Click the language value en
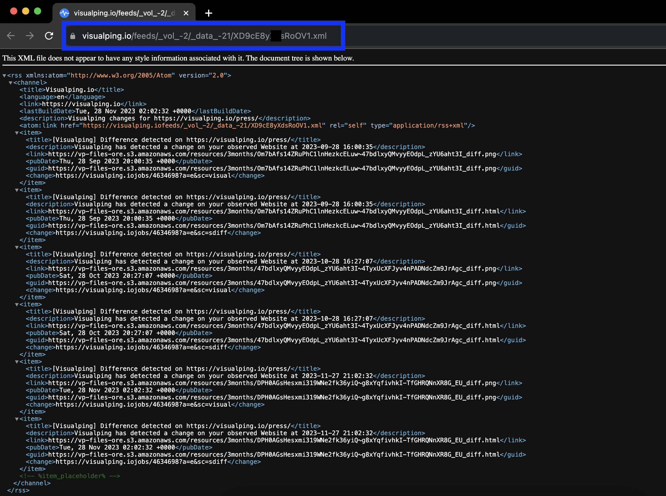Viewport: 666px width, 496px height. tap(61, 97)
